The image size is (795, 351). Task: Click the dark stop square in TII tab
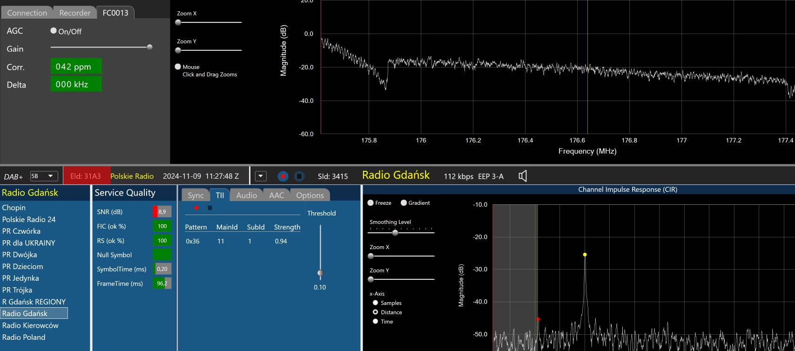point(210,208)
